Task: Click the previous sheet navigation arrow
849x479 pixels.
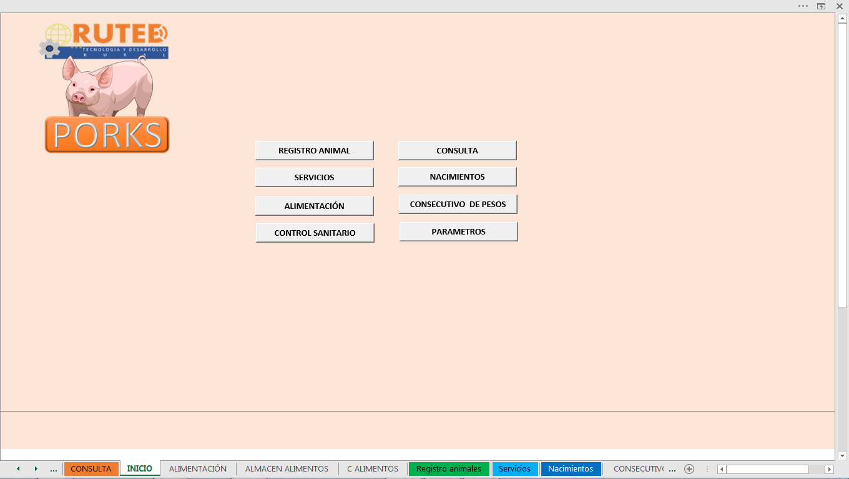Action: pyautogui.click(x=18, y=469)
